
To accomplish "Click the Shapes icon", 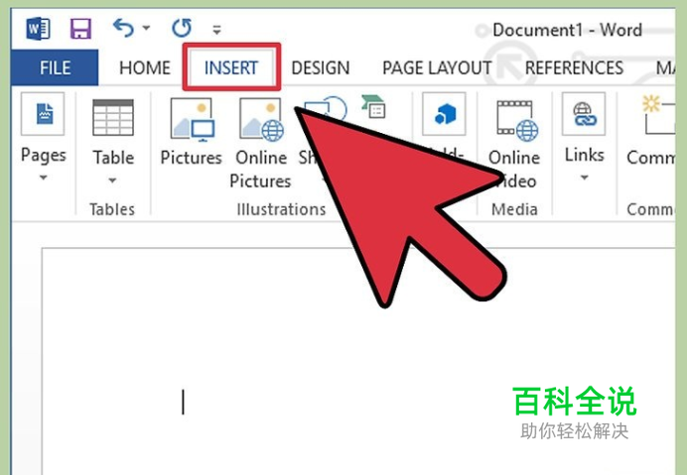I will 325,108.
